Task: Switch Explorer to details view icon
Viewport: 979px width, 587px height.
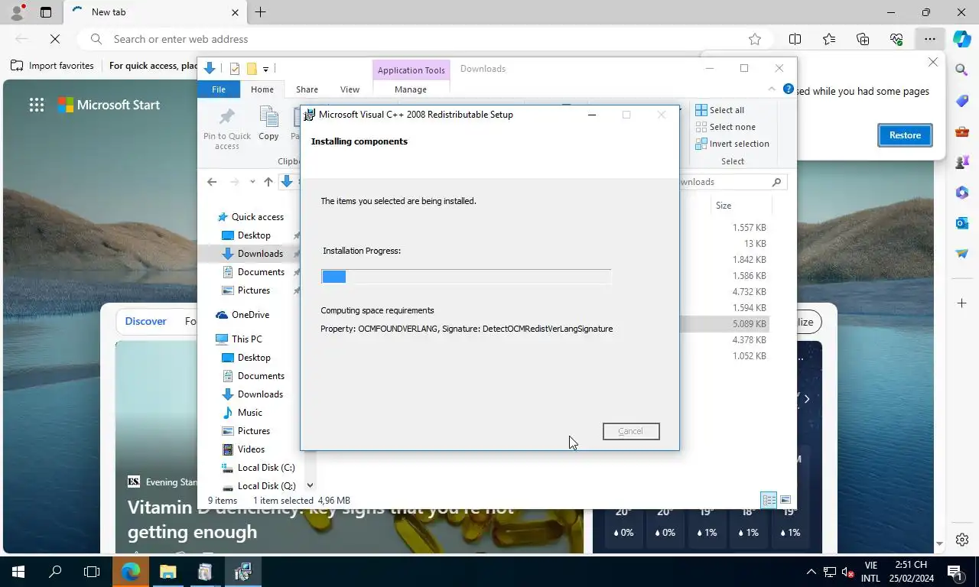Action: tap(769, 500)
